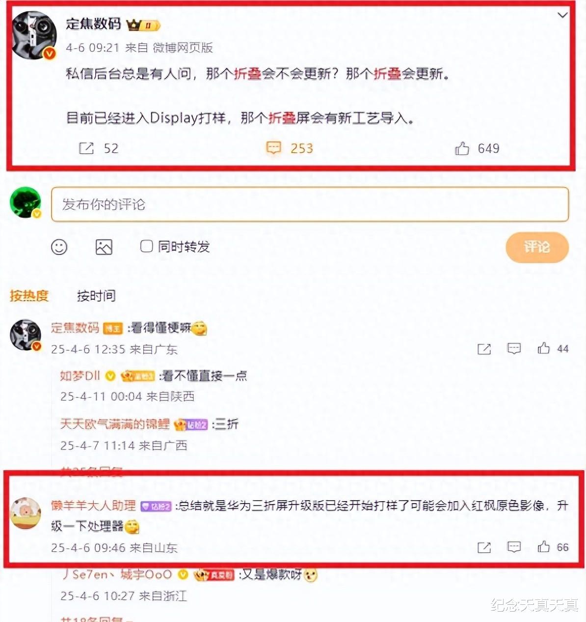
Task: Expand the post options chevron at top right
Action: (x=563, y=15)
